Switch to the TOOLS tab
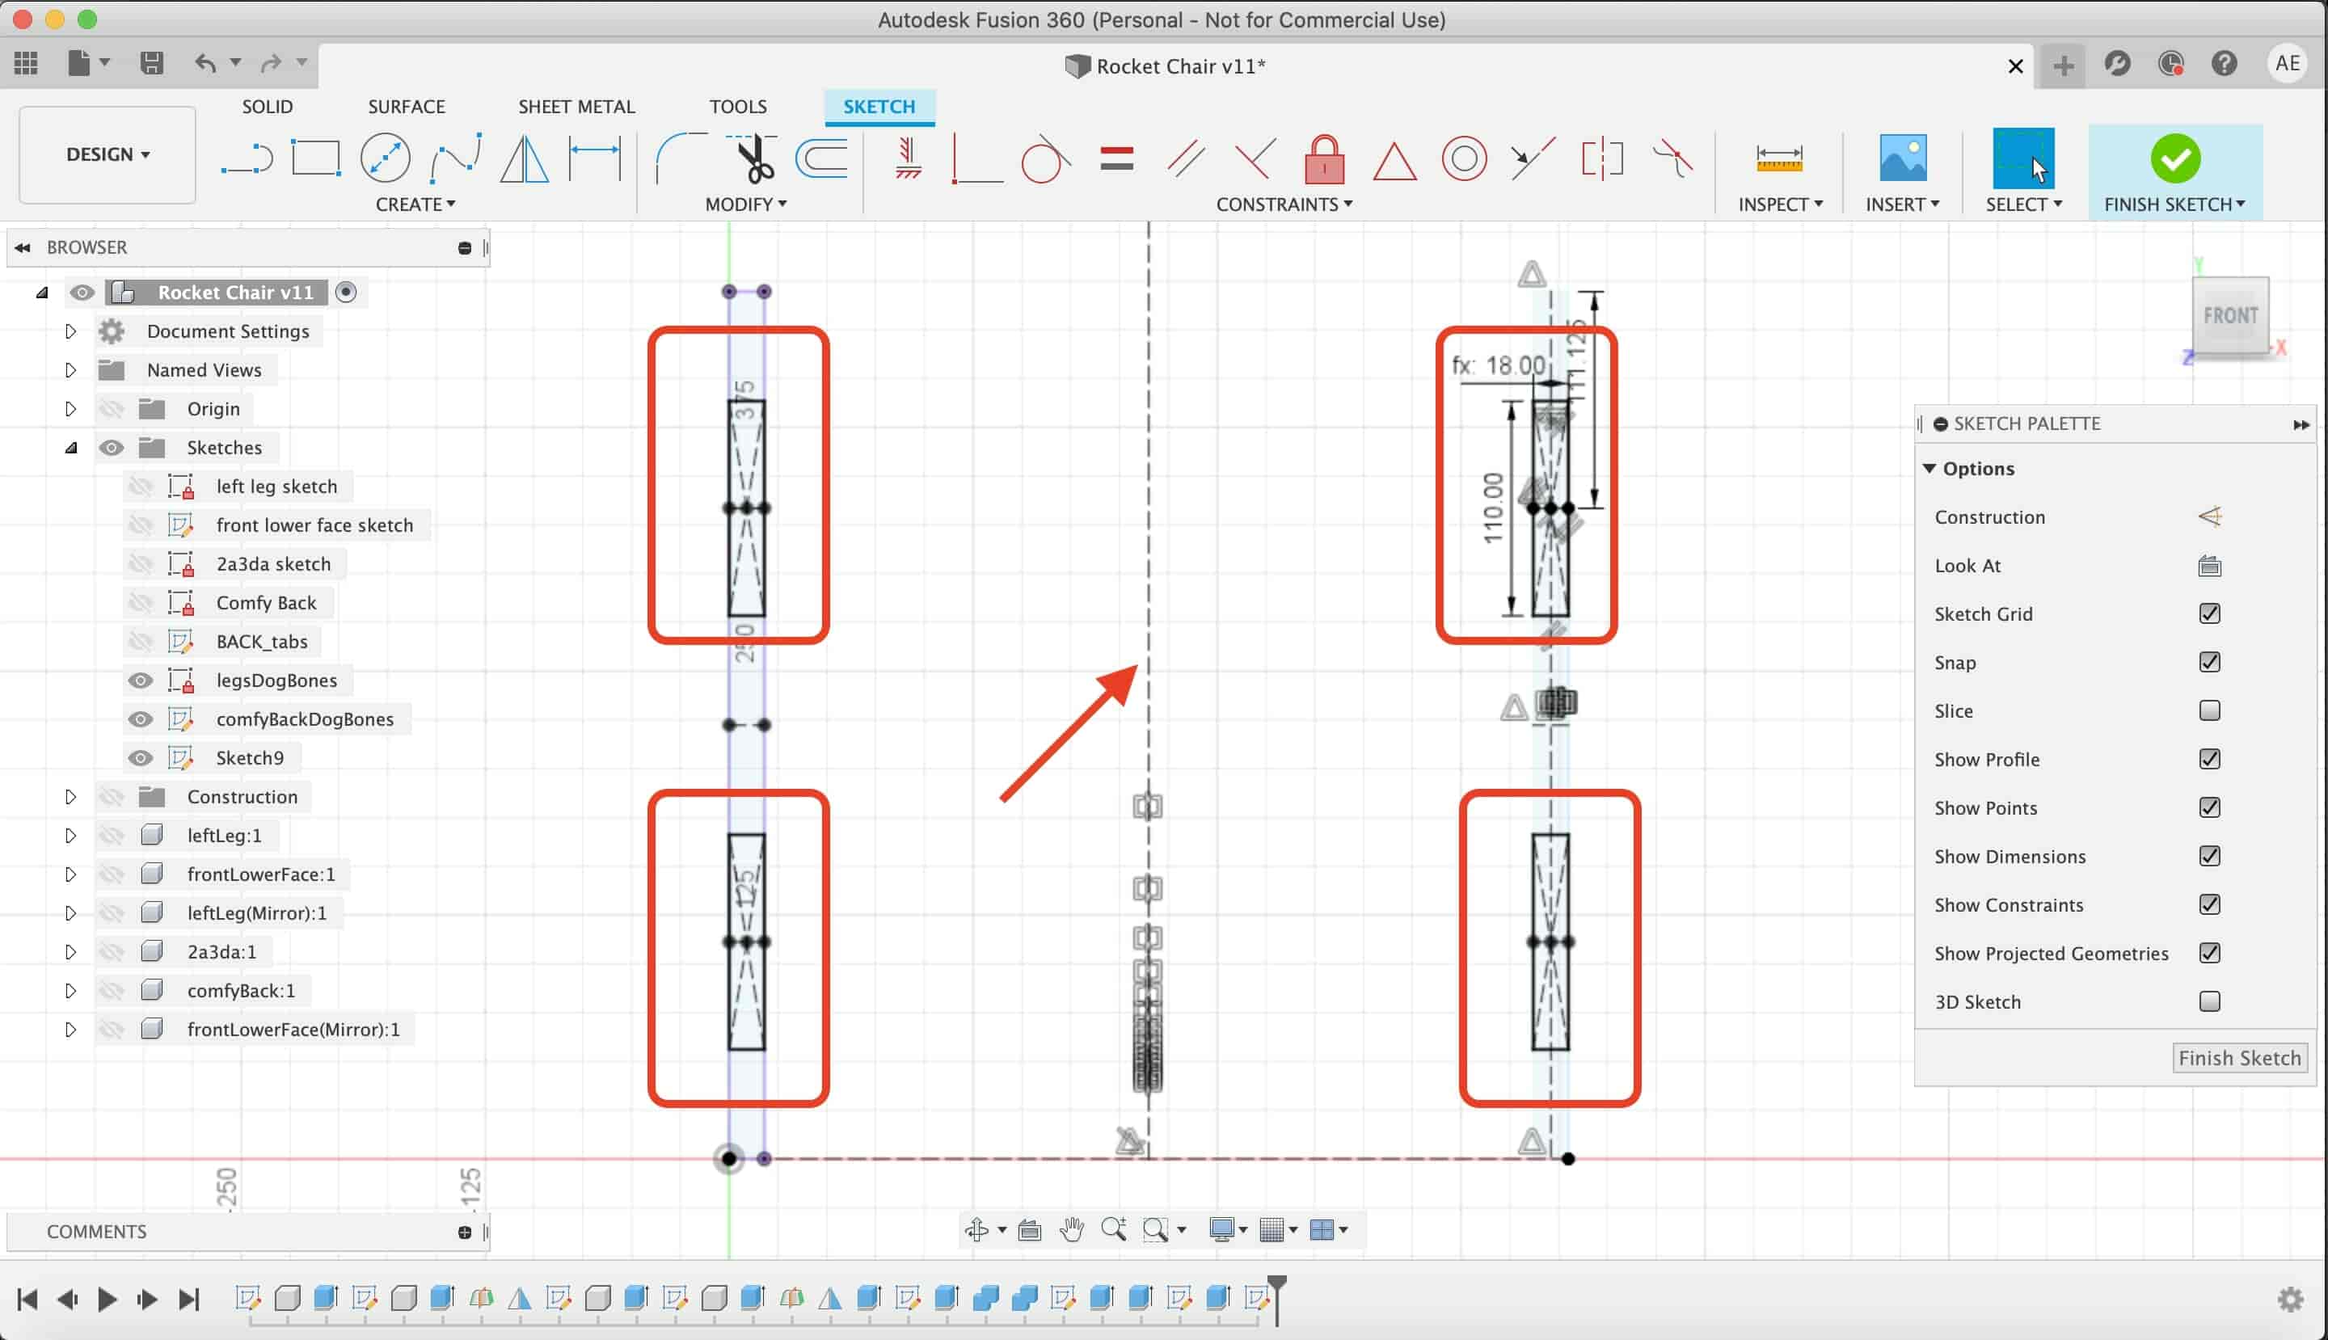The image size is (2328, 1340). coord(737,107)
